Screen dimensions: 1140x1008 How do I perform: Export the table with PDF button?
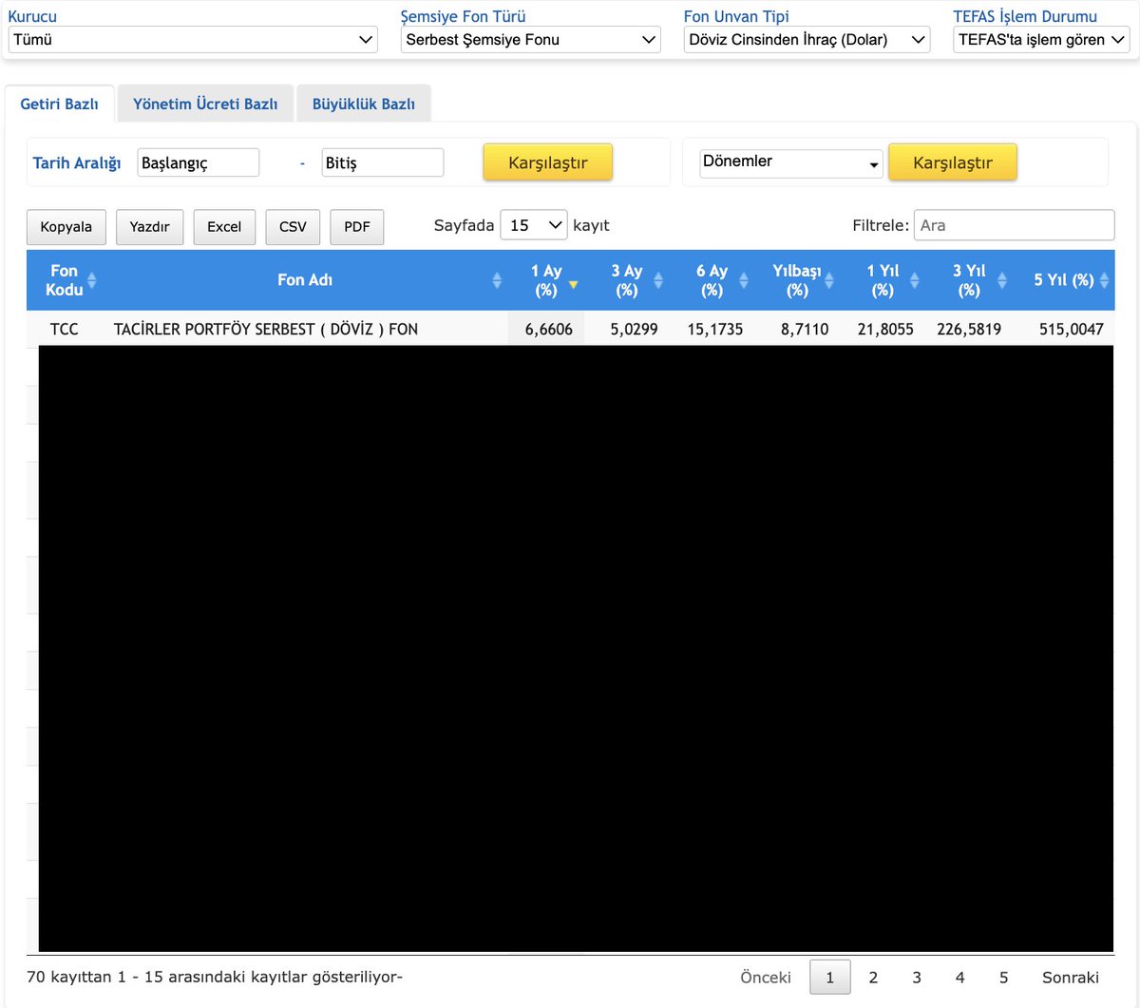[x=357, y=227]
